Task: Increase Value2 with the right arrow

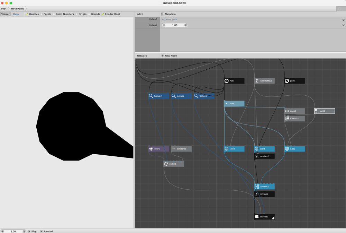Action: [185, 25]
